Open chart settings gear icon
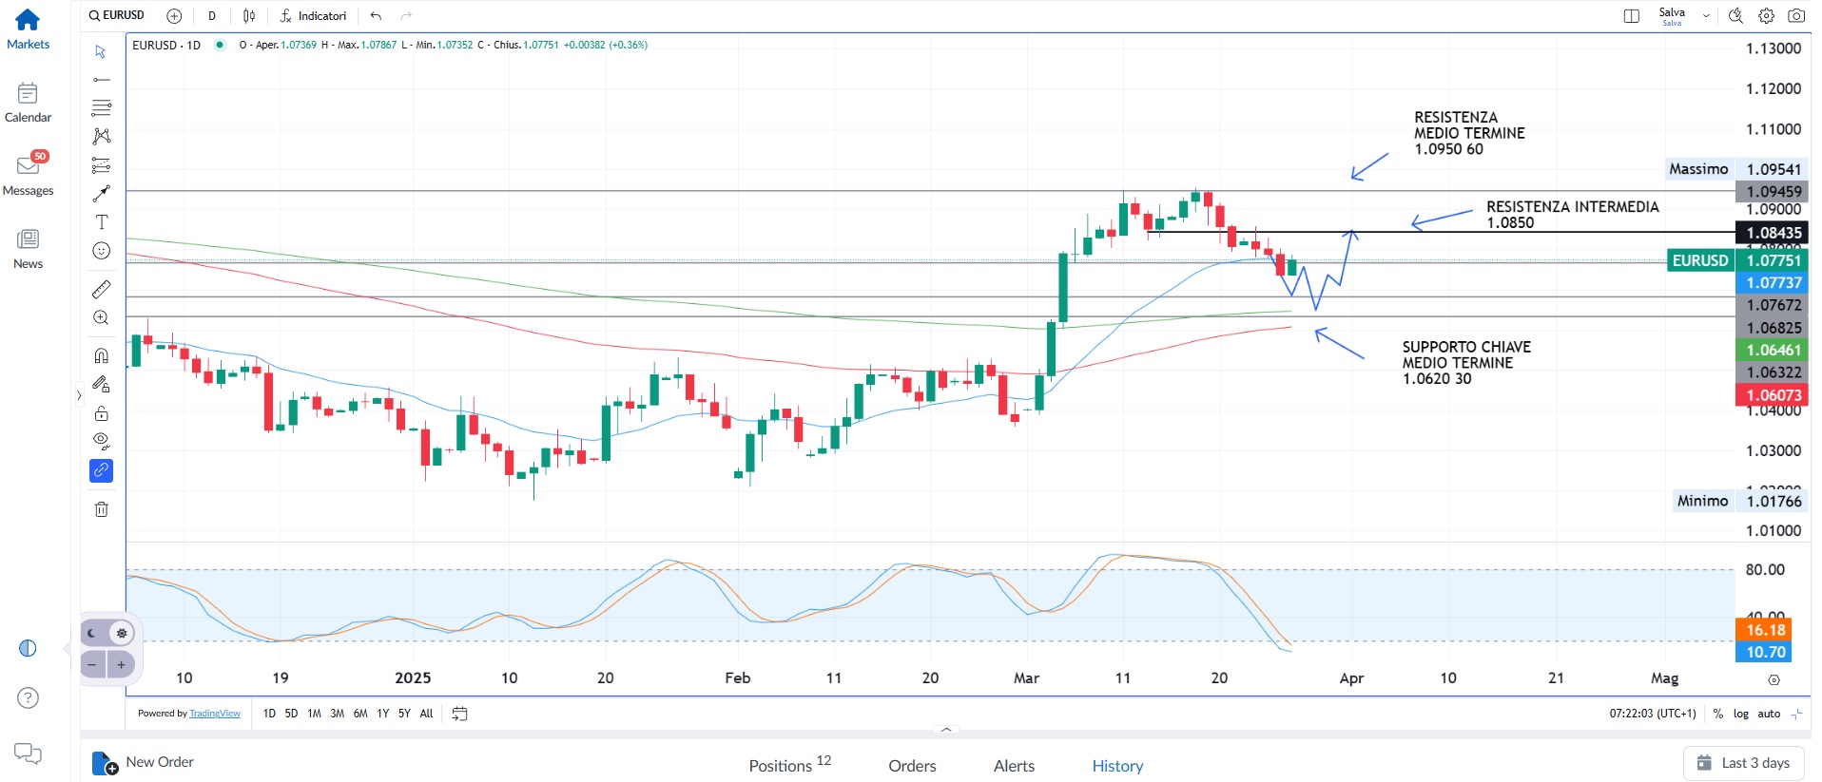The width and height of the screenshot is (1822, 782). (1766, 16)
